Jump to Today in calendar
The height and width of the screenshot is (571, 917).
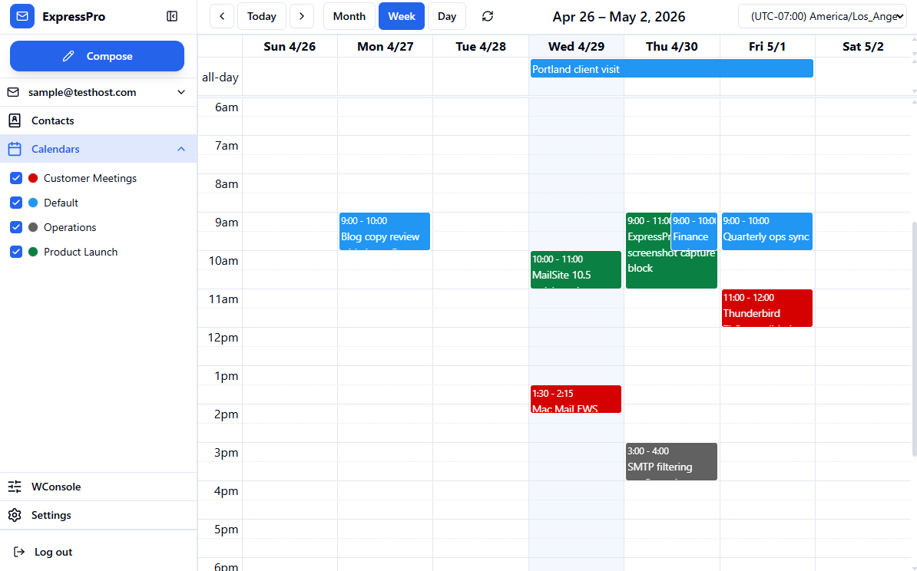[261, 16]
